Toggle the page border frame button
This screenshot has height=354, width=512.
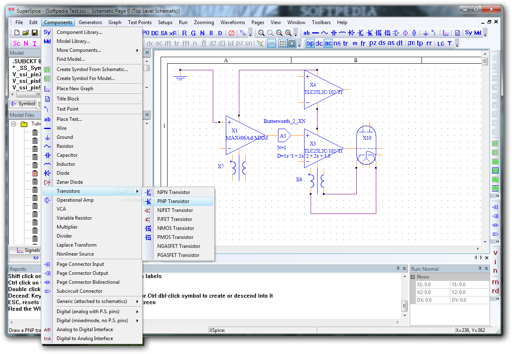point(291,43)
